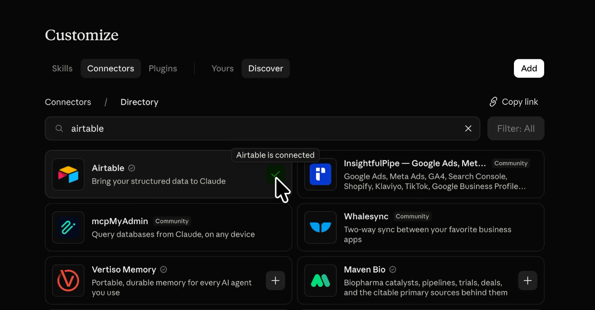The width and height of the screenshot is (595, 310).
Task: Click the Google Ads, Meta Ads description text
Action: tap(435, 181)
